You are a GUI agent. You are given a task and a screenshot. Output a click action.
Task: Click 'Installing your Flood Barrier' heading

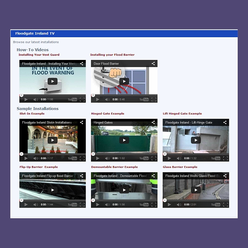tap(112, 55)
